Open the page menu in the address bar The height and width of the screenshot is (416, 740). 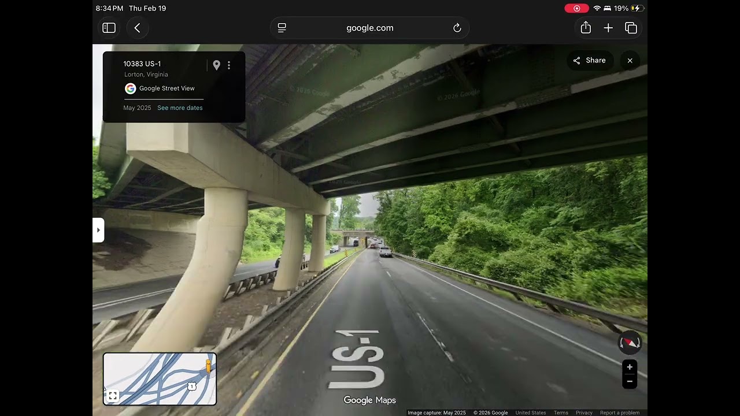(282, 28)
